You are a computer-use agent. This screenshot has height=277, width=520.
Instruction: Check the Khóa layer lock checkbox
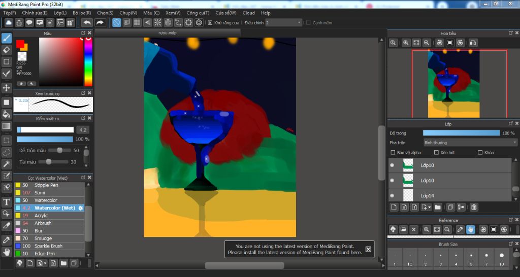(x=480, y=152)
